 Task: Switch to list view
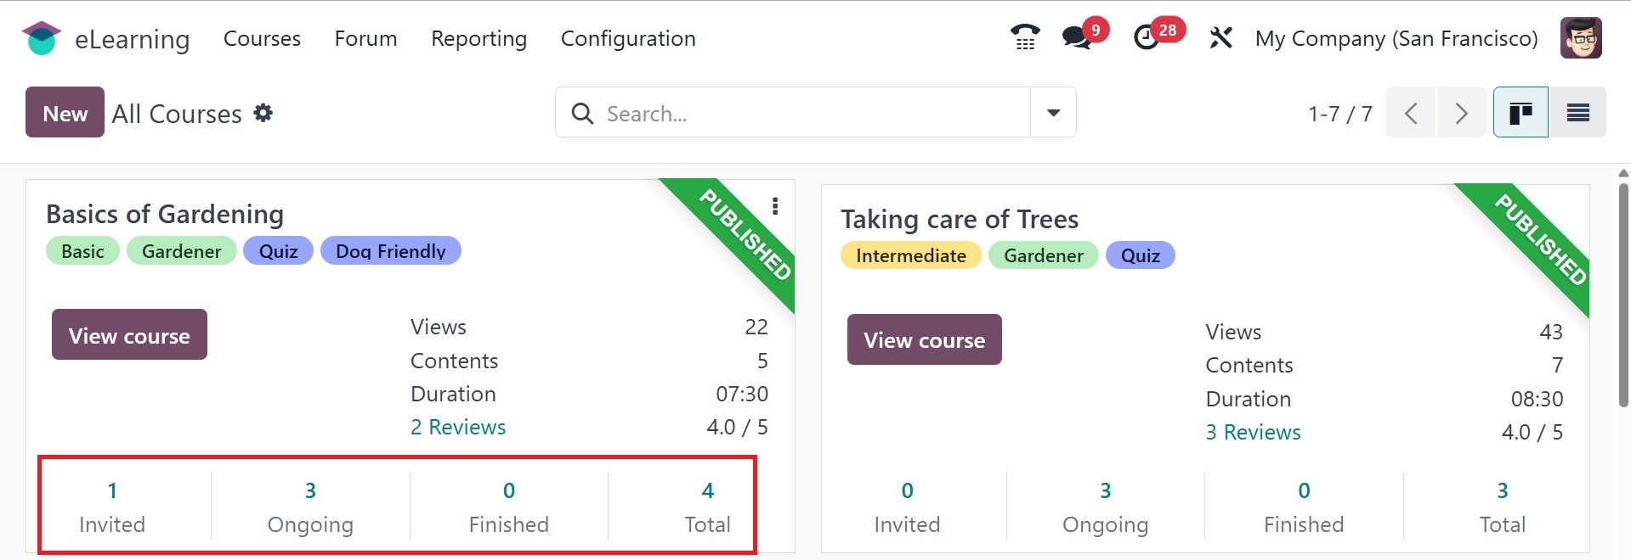point(1577,112)
